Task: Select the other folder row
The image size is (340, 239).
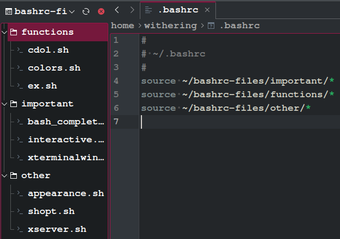Action: [x=58, y=175]
